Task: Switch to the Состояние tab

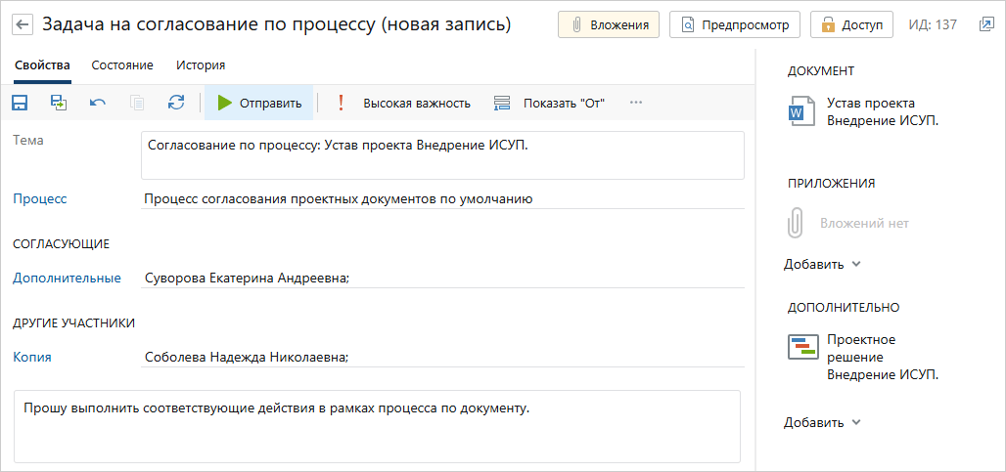Action: 122,65
